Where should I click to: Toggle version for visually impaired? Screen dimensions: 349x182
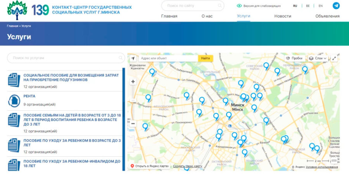[259, 6]
